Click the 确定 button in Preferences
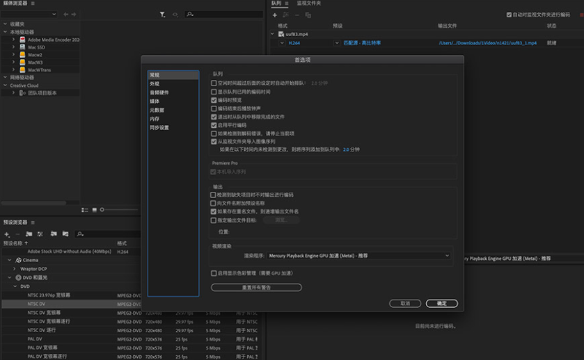Viewport: 584px width, 360px height. [442, 304]
